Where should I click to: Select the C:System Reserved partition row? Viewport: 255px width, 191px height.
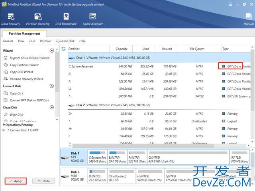[159, 66]
